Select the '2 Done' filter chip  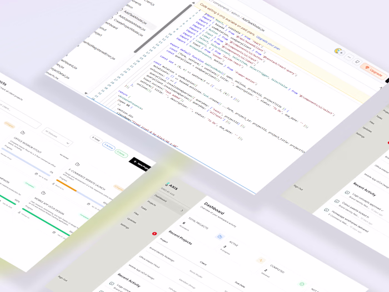coord(121,154)
